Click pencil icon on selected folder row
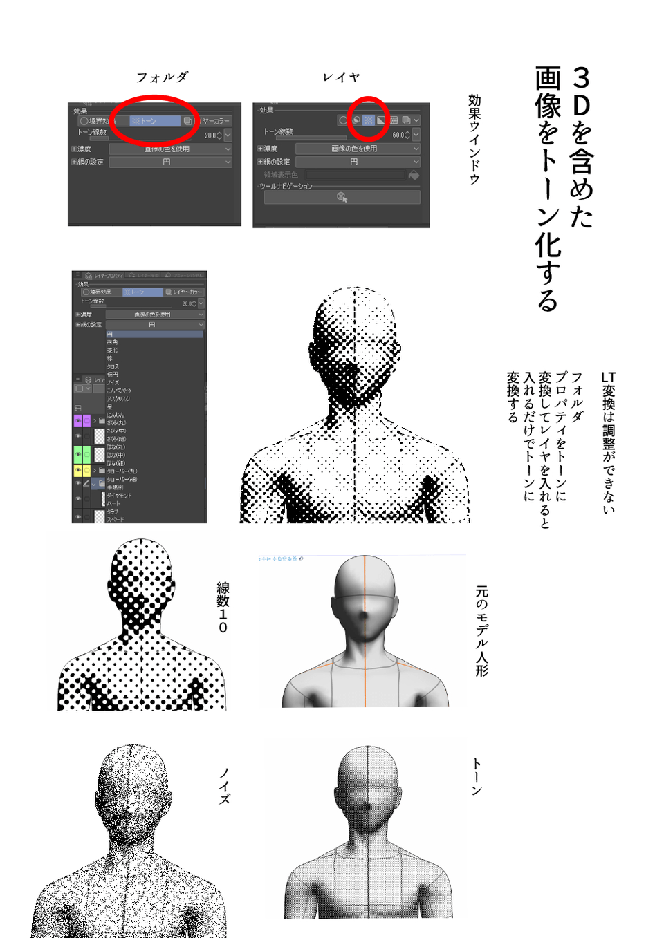 pyautogui.click(x=86, y=484)
